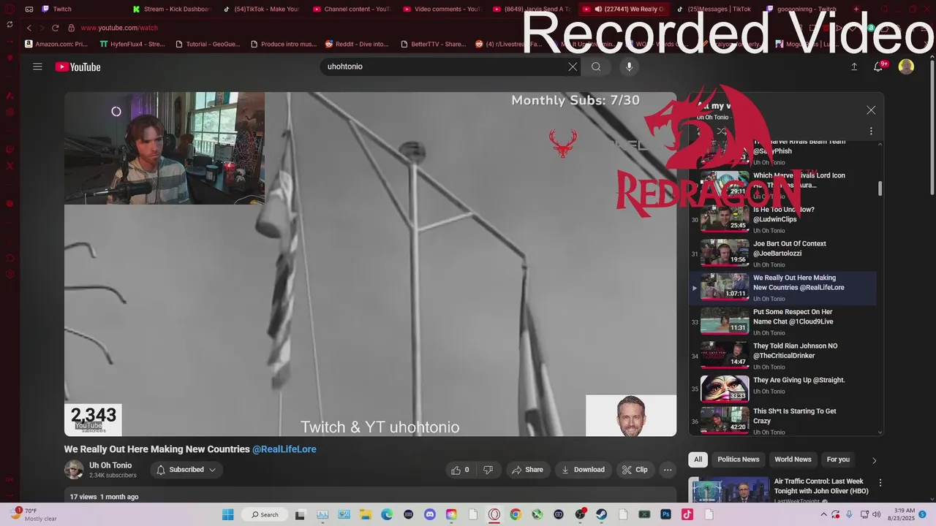Like the video with thumbs up
Screen dimensions: 936x526
[460, 470]
